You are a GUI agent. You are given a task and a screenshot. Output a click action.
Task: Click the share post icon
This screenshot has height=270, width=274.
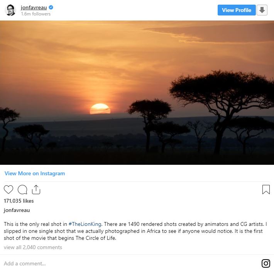pyautogui.click(x=36, y=190)
